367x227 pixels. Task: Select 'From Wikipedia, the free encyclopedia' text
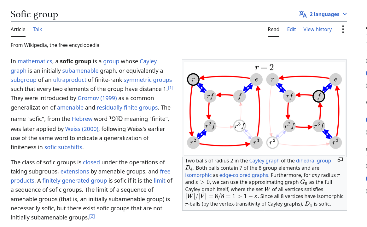point(55,45)
